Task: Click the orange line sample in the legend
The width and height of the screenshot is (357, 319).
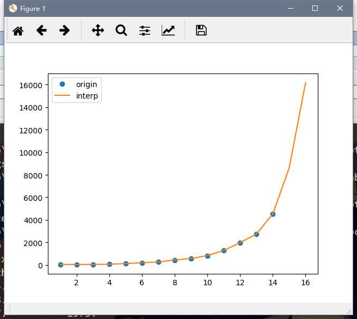Action: point(62,95)
